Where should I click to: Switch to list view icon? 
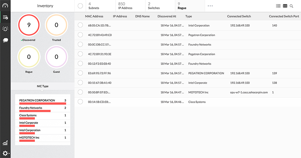(278, 6)
